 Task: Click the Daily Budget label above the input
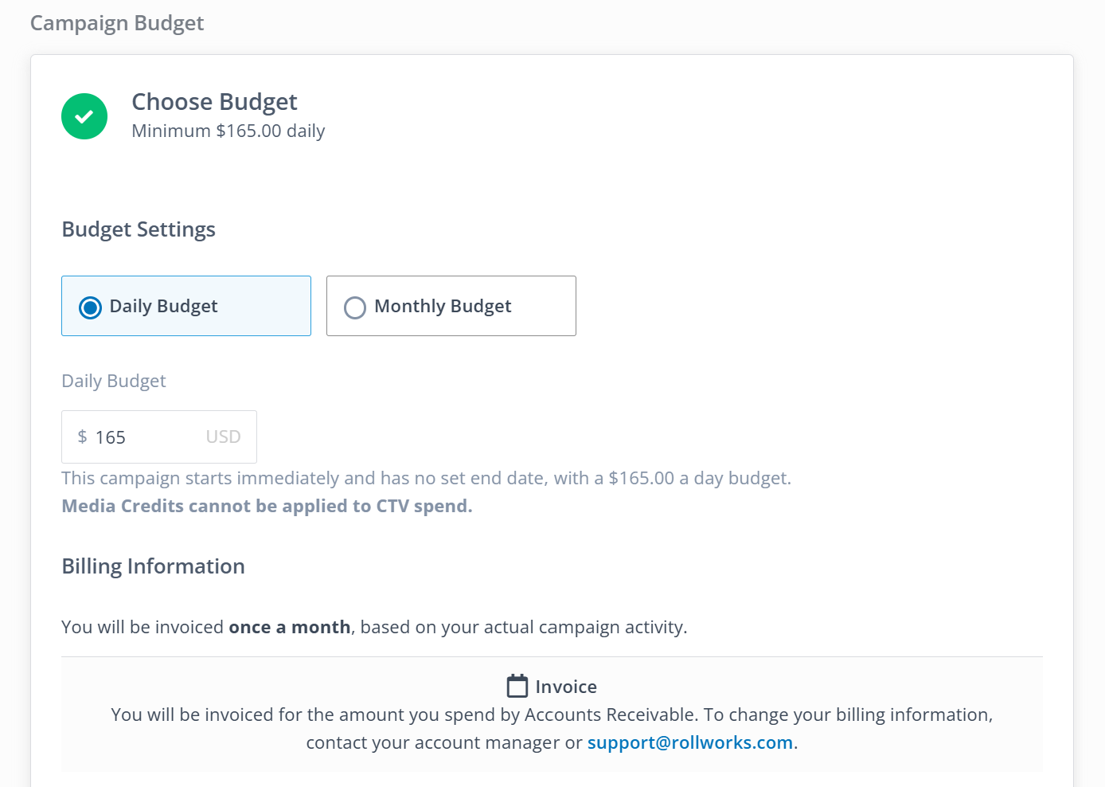(114, 381)
